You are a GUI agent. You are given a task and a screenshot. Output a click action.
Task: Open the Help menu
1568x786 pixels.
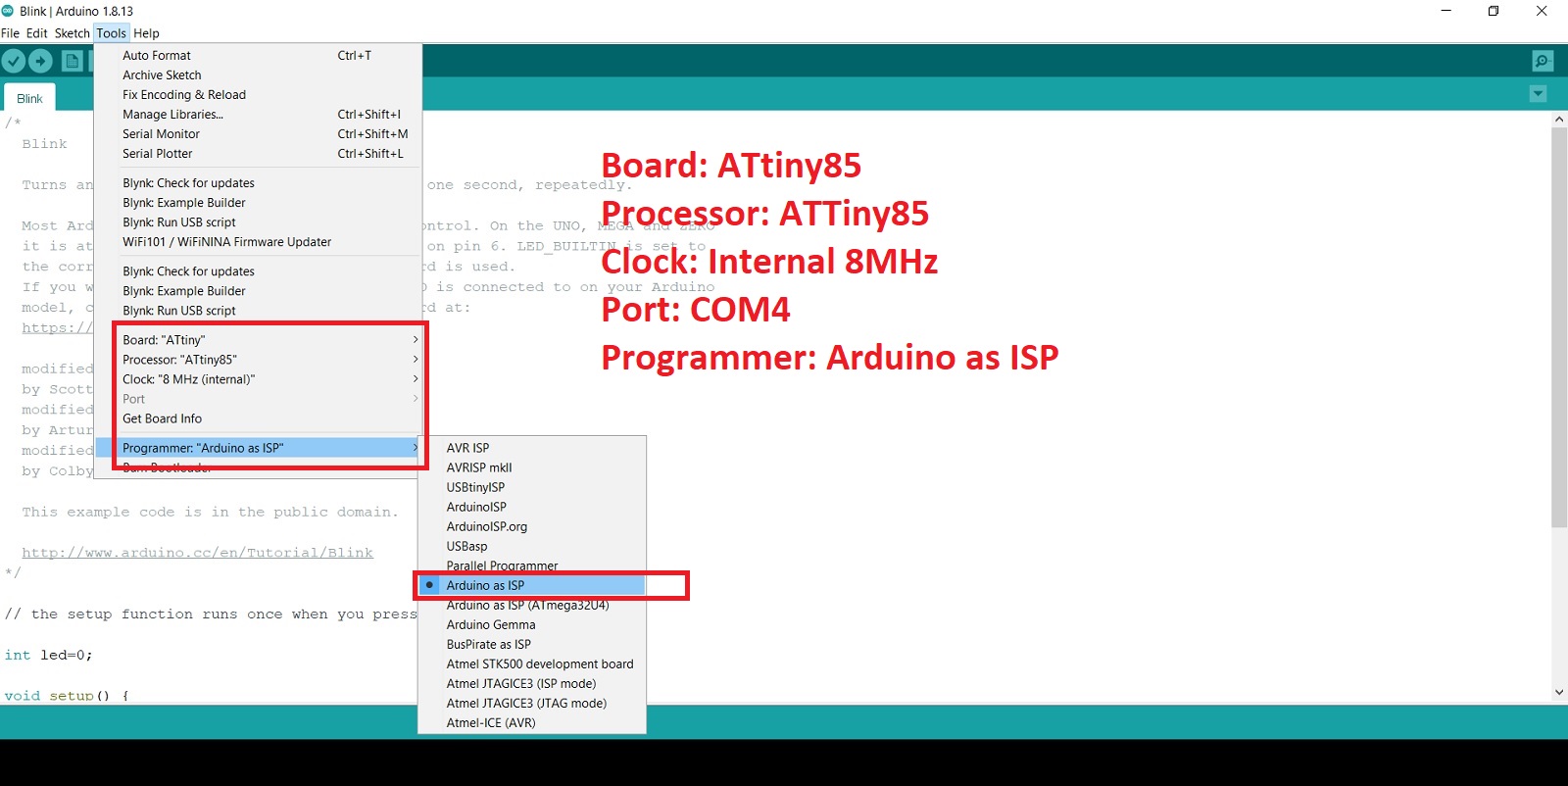click(146, 33)
